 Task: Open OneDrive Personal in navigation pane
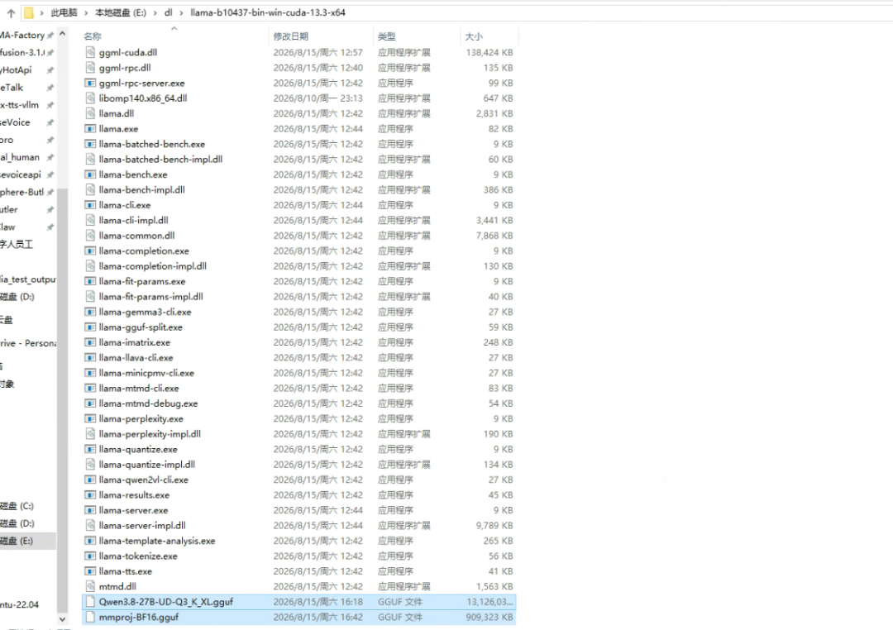click(28, 343)
